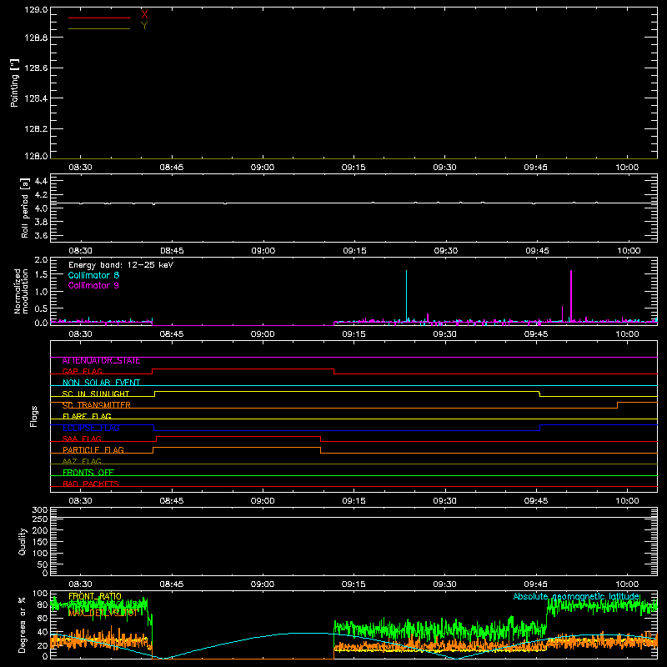Click the FRONT_RATIO legend label

point(95,596)
